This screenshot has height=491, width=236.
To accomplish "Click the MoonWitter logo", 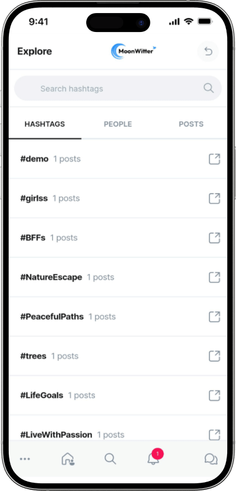I will [133, 51].
